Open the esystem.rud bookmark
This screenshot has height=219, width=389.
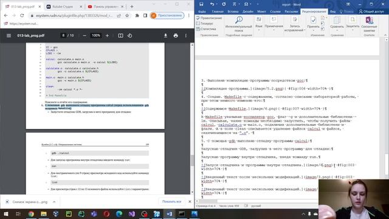tap(21, 24)
